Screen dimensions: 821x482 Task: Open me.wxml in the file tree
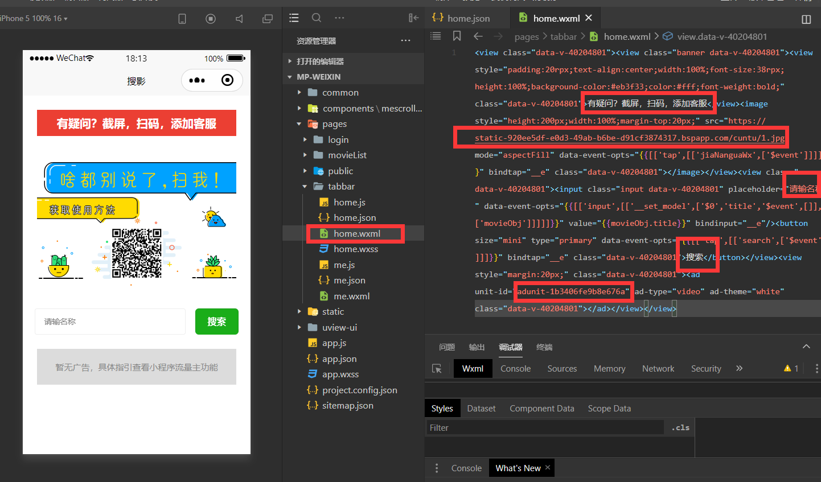(351, 296)
